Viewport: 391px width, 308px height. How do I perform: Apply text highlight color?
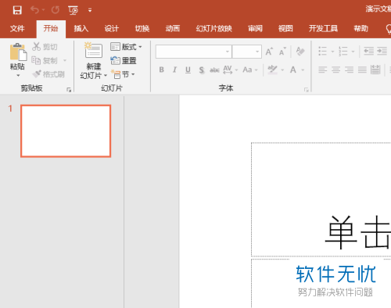pos(273,70)
